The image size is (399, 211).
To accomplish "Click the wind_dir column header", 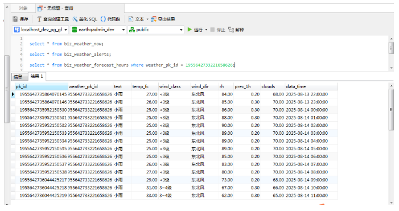I will tap(204, 86).
